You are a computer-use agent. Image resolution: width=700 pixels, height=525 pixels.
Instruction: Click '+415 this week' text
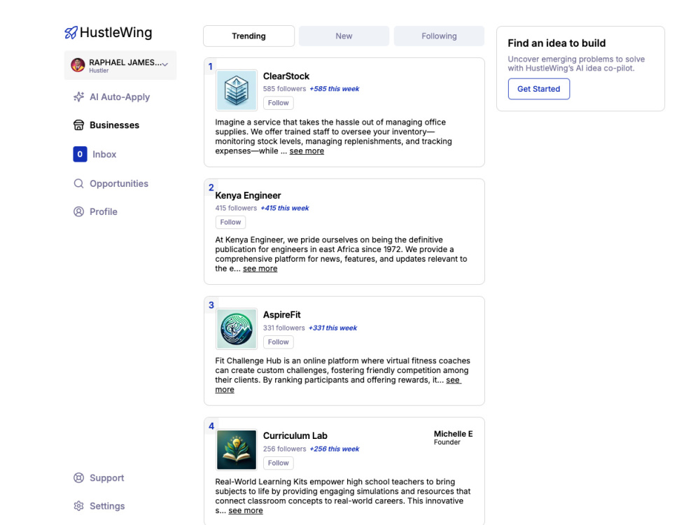tap(285, 208)
